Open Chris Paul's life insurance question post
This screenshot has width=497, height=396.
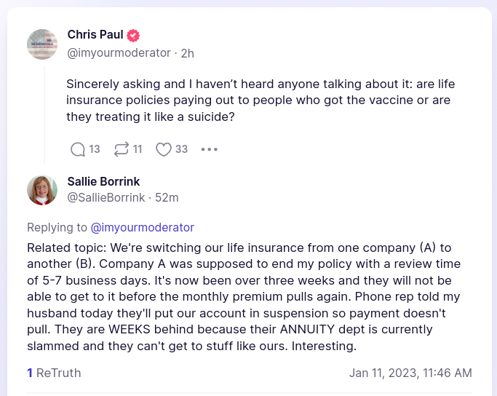pyautogui.click(x=260, y=100)
